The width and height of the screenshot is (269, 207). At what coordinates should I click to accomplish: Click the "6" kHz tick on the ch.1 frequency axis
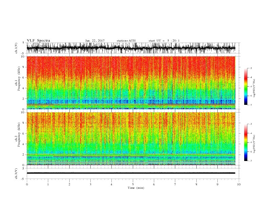tap(24, 77)
